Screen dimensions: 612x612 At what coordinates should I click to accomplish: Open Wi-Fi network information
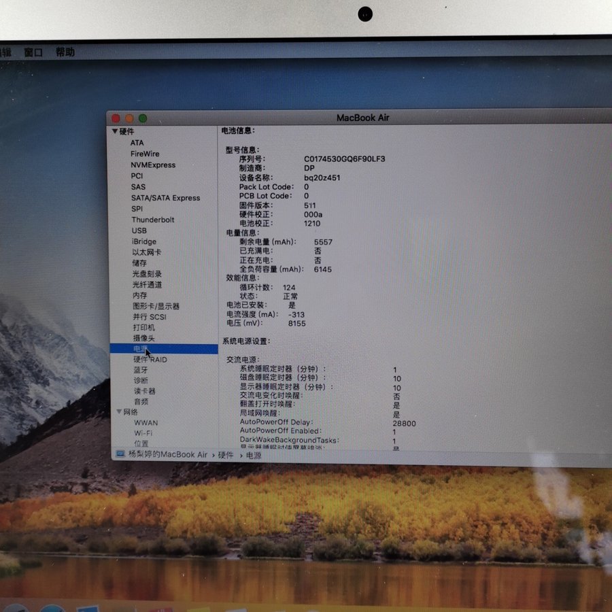coord(143,433)
